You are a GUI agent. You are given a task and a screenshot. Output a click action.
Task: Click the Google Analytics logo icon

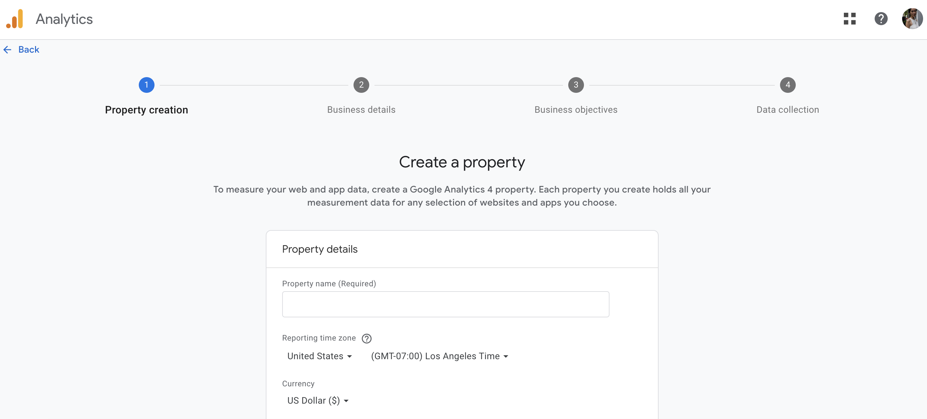click(15, 19)
